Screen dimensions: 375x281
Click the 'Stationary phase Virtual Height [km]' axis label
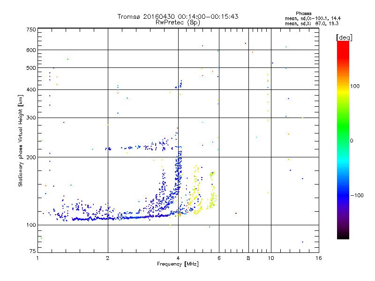[x=21, y=141]
